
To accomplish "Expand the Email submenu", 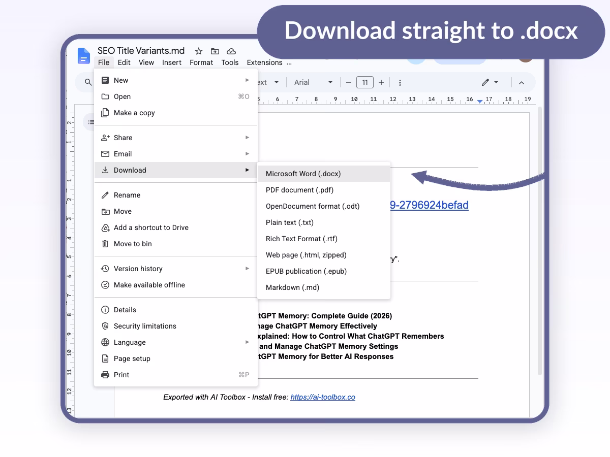I will [176, 154].
